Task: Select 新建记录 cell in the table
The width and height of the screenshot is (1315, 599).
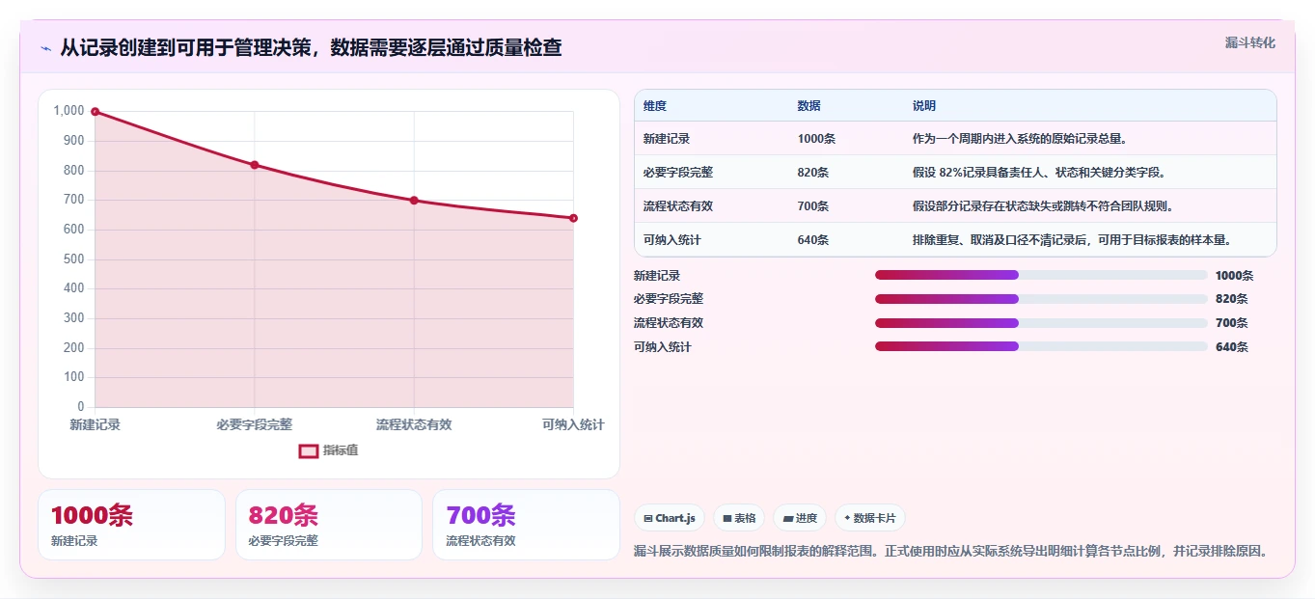Action: [x=667, y=139]
